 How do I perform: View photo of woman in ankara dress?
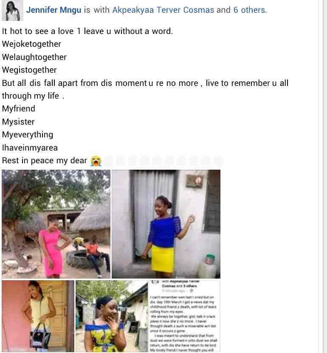(112, 316)
